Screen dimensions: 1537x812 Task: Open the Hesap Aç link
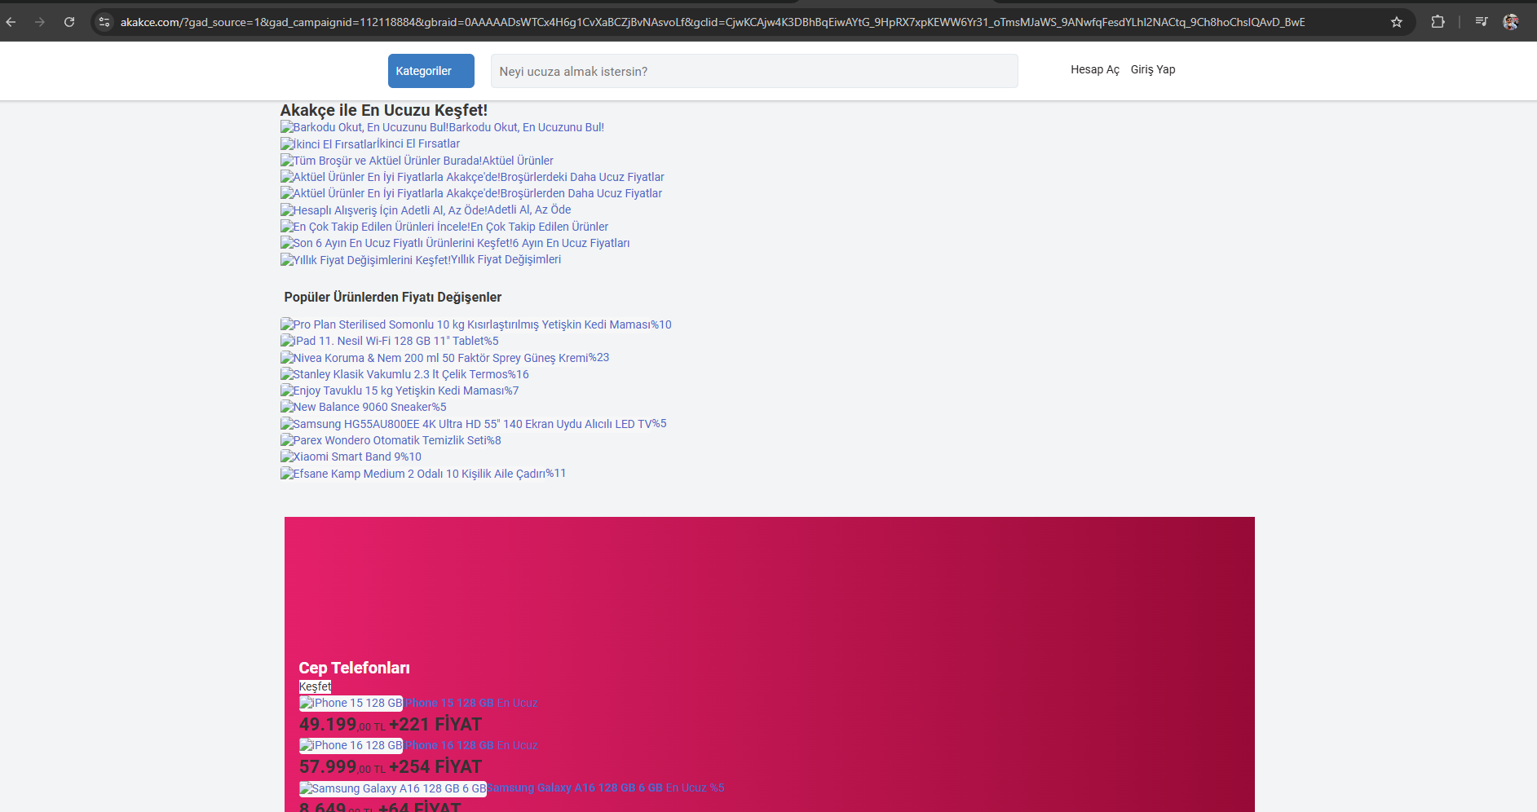1095,70
